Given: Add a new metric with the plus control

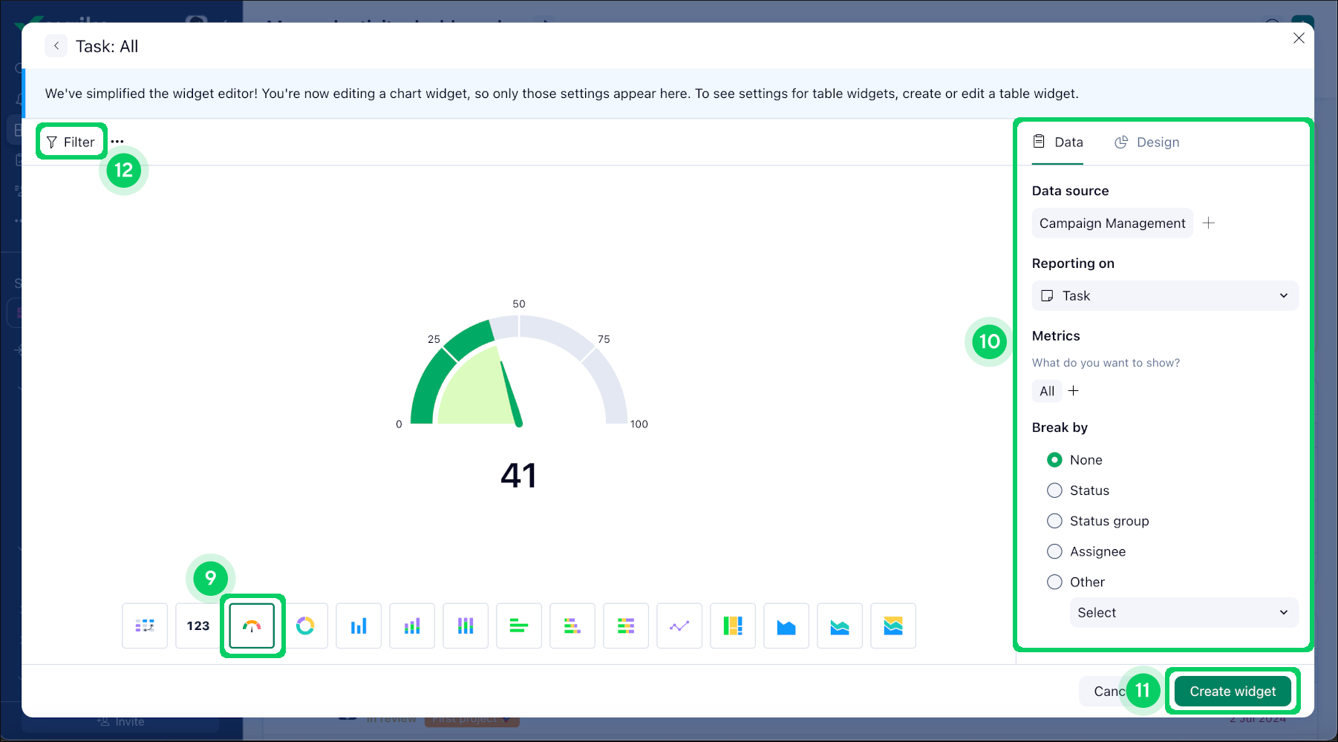Looking at the screenshot, I should (1074, 391).
